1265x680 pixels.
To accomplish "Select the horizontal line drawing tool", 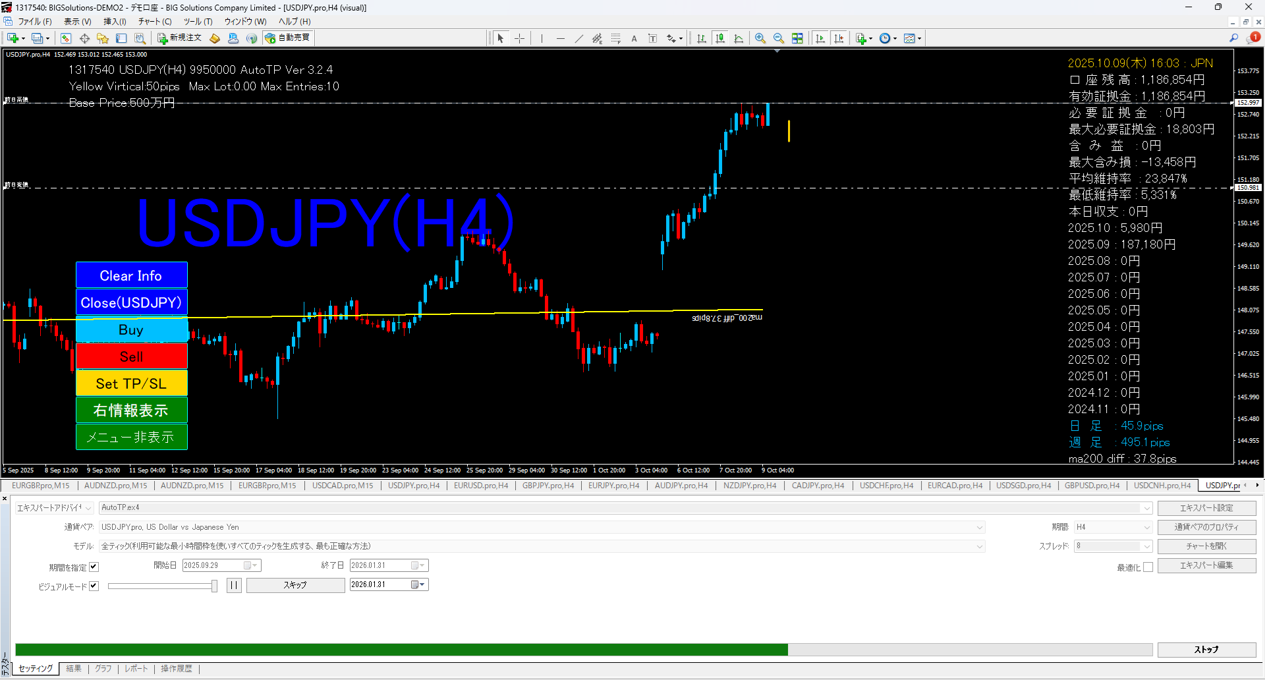I will click(x=560, y=38).
